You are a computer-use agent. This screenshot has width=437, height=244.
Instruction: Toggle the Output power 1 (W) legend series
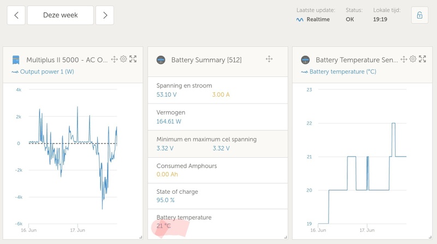click(x=43, y=72)
